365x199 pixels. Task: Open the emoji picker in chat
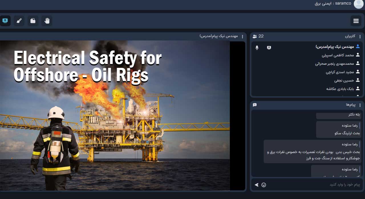(264, 185)
